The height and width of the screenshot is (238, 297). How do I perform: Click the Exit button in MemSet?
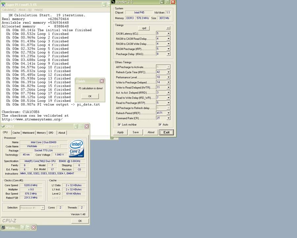pyautogui.click(x=167, y=132)
